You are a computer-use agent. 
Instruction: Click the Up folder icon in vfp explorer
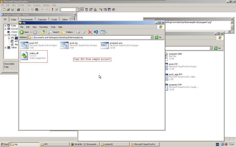43,32
